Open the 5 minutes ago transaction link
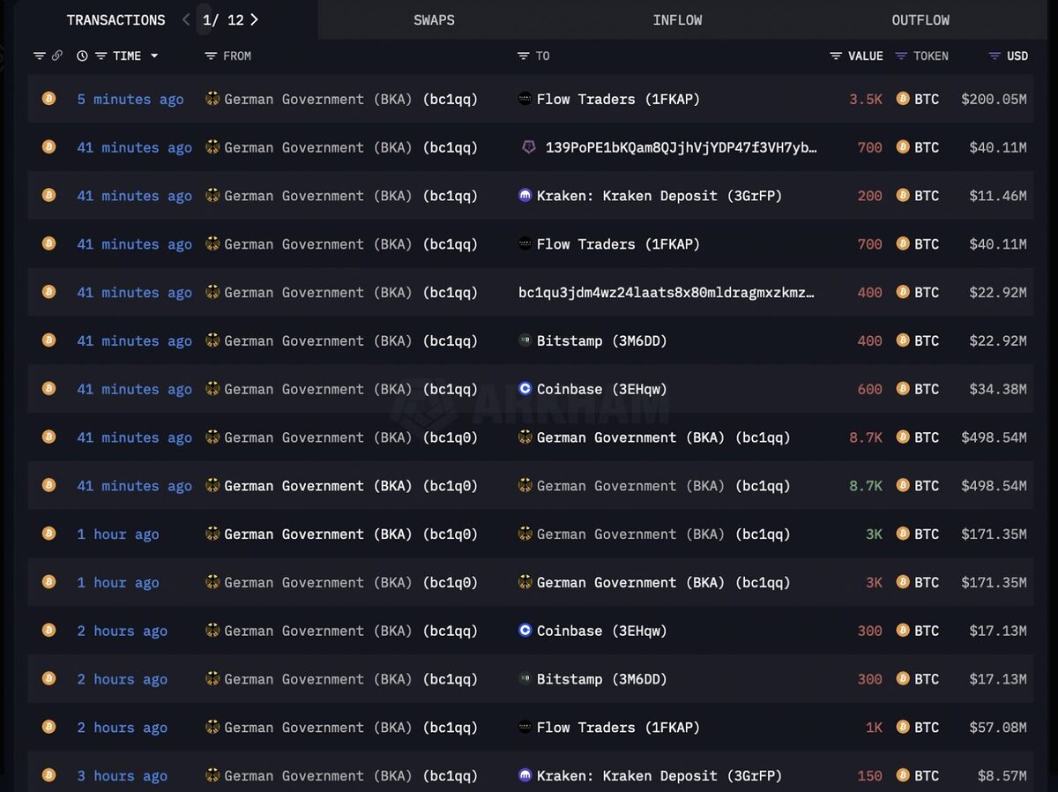 click(130, 99)
